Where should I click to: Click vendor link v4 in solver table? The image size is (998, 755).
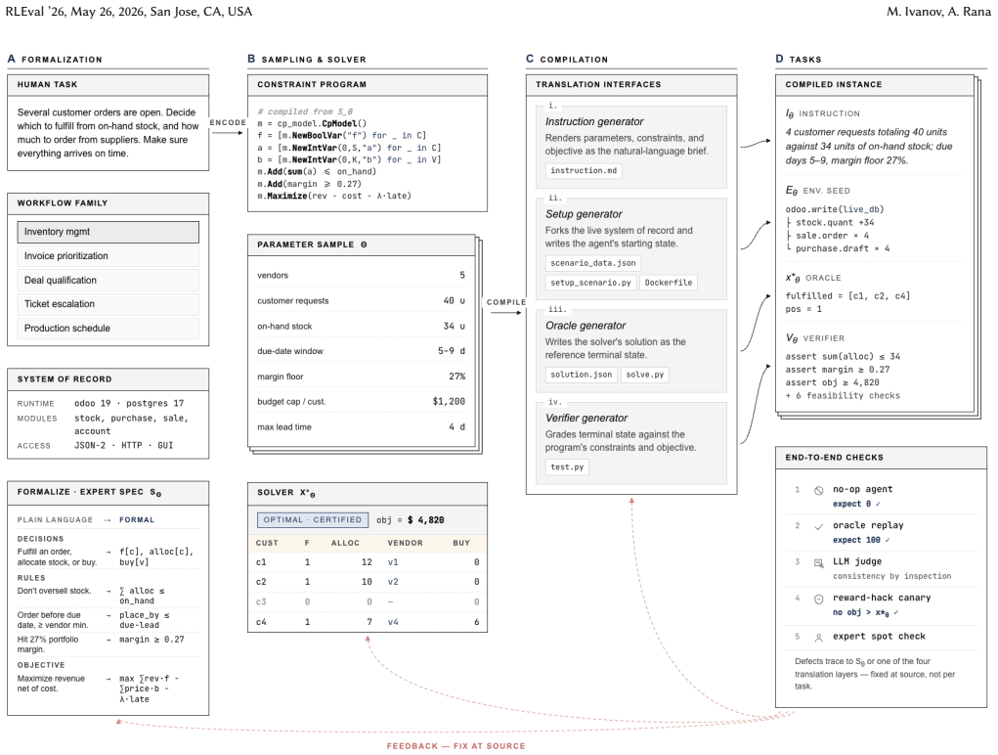393,622
